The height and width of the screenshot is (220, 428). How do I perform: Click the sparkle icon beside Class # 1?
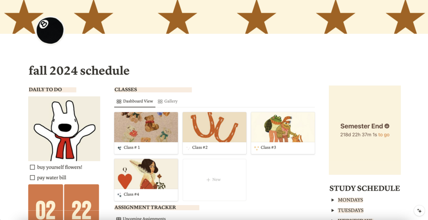(119, 148)
